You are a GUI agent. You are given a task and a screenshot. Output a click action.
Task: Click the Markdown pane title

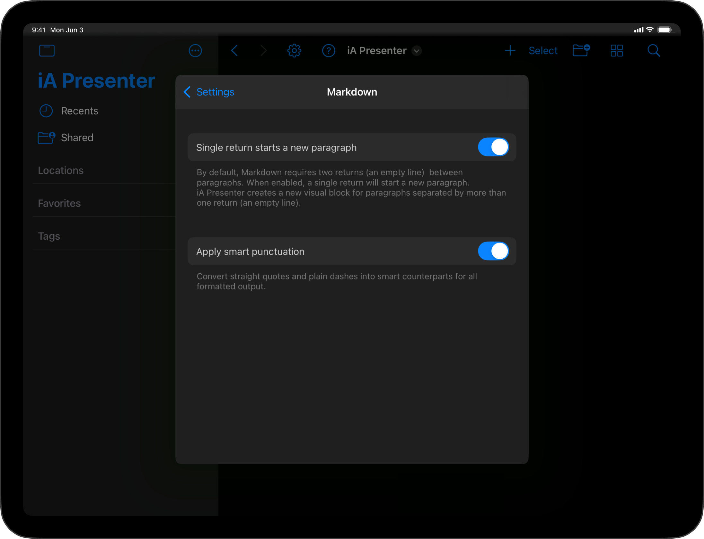[x=352, y=92]
